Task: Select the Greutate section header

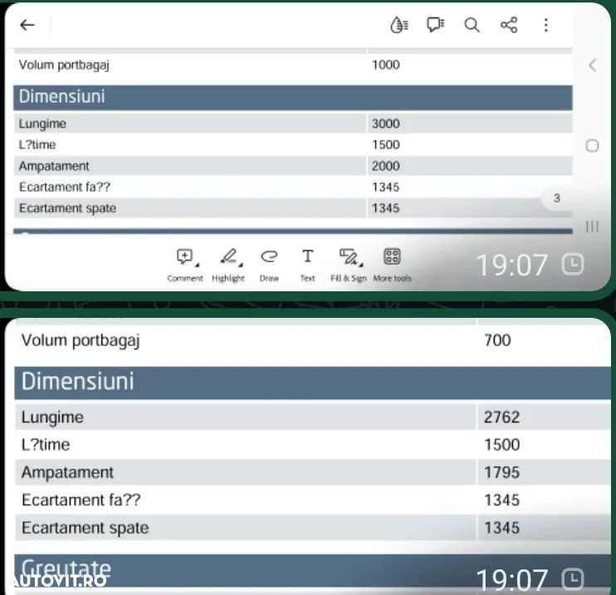Action: click(312, 570)
